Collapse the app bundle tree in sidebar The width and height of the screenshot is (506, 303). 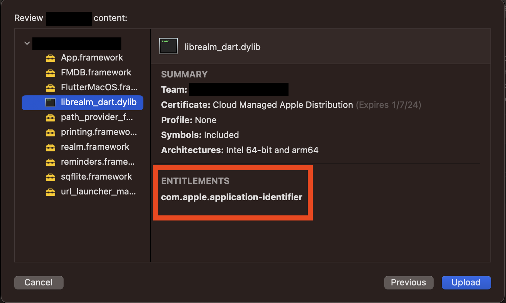(27, 43)
